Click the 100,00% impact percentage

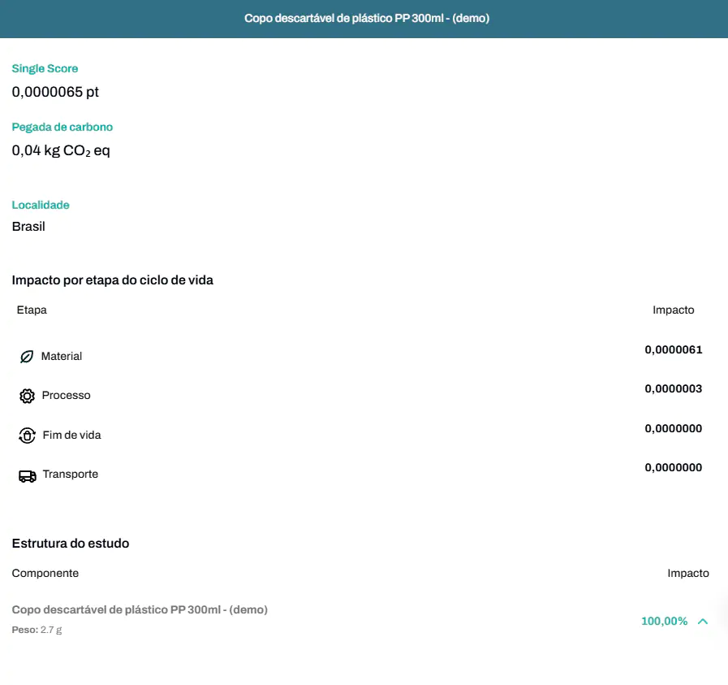[664, 622]
